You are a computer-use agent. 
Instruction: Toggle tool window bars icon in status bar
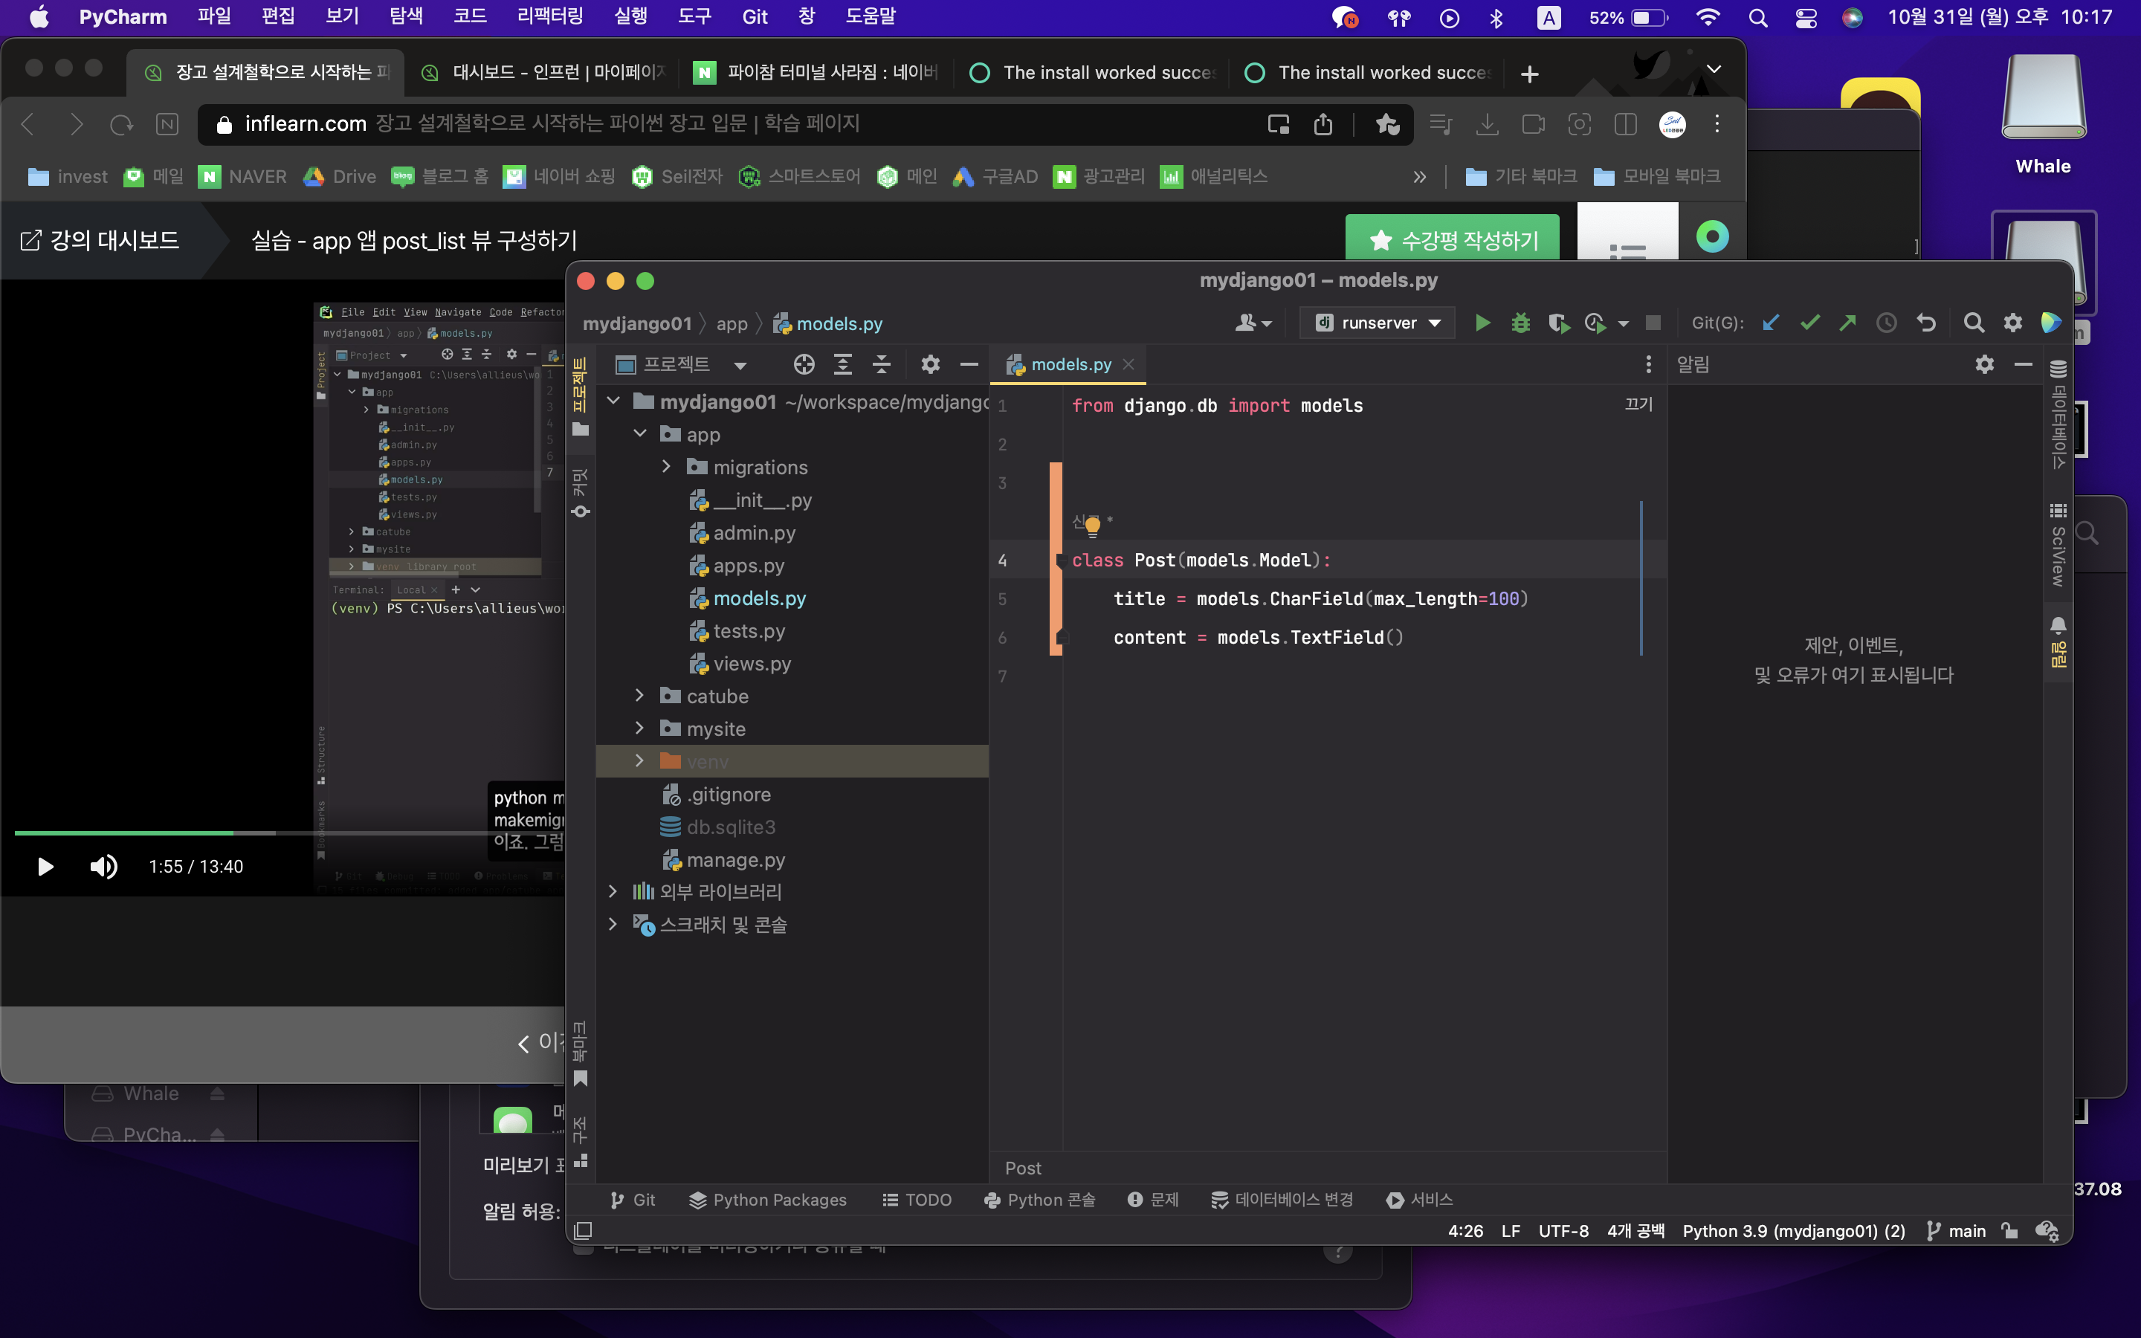[583, 1231]
